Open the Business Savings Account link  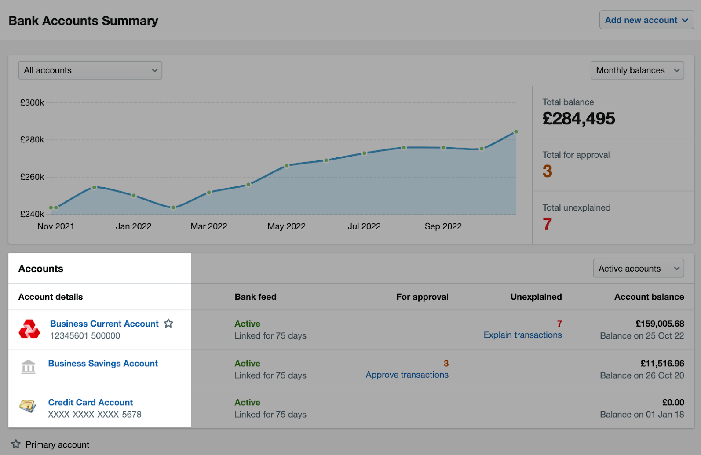tap(103, 364)
